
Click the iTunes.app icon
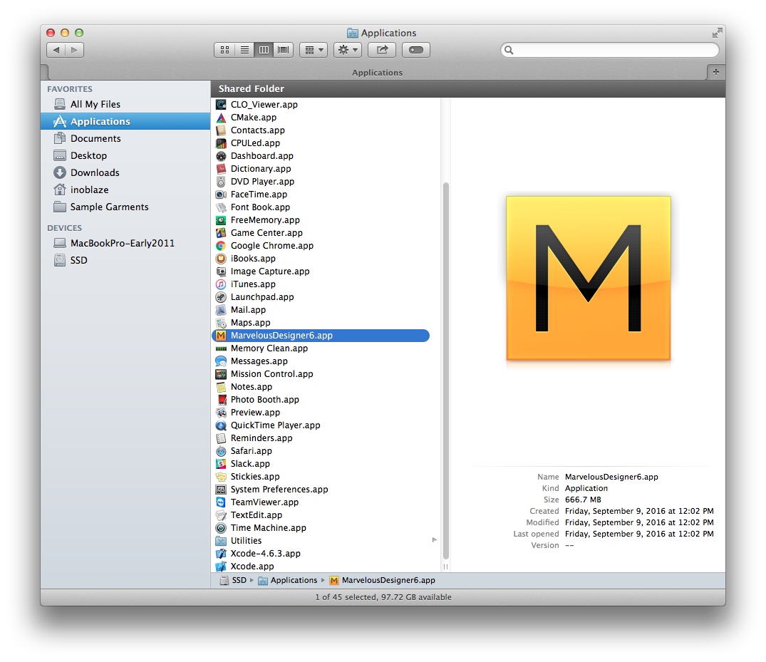pyautogui.click(x=221, y=284)
